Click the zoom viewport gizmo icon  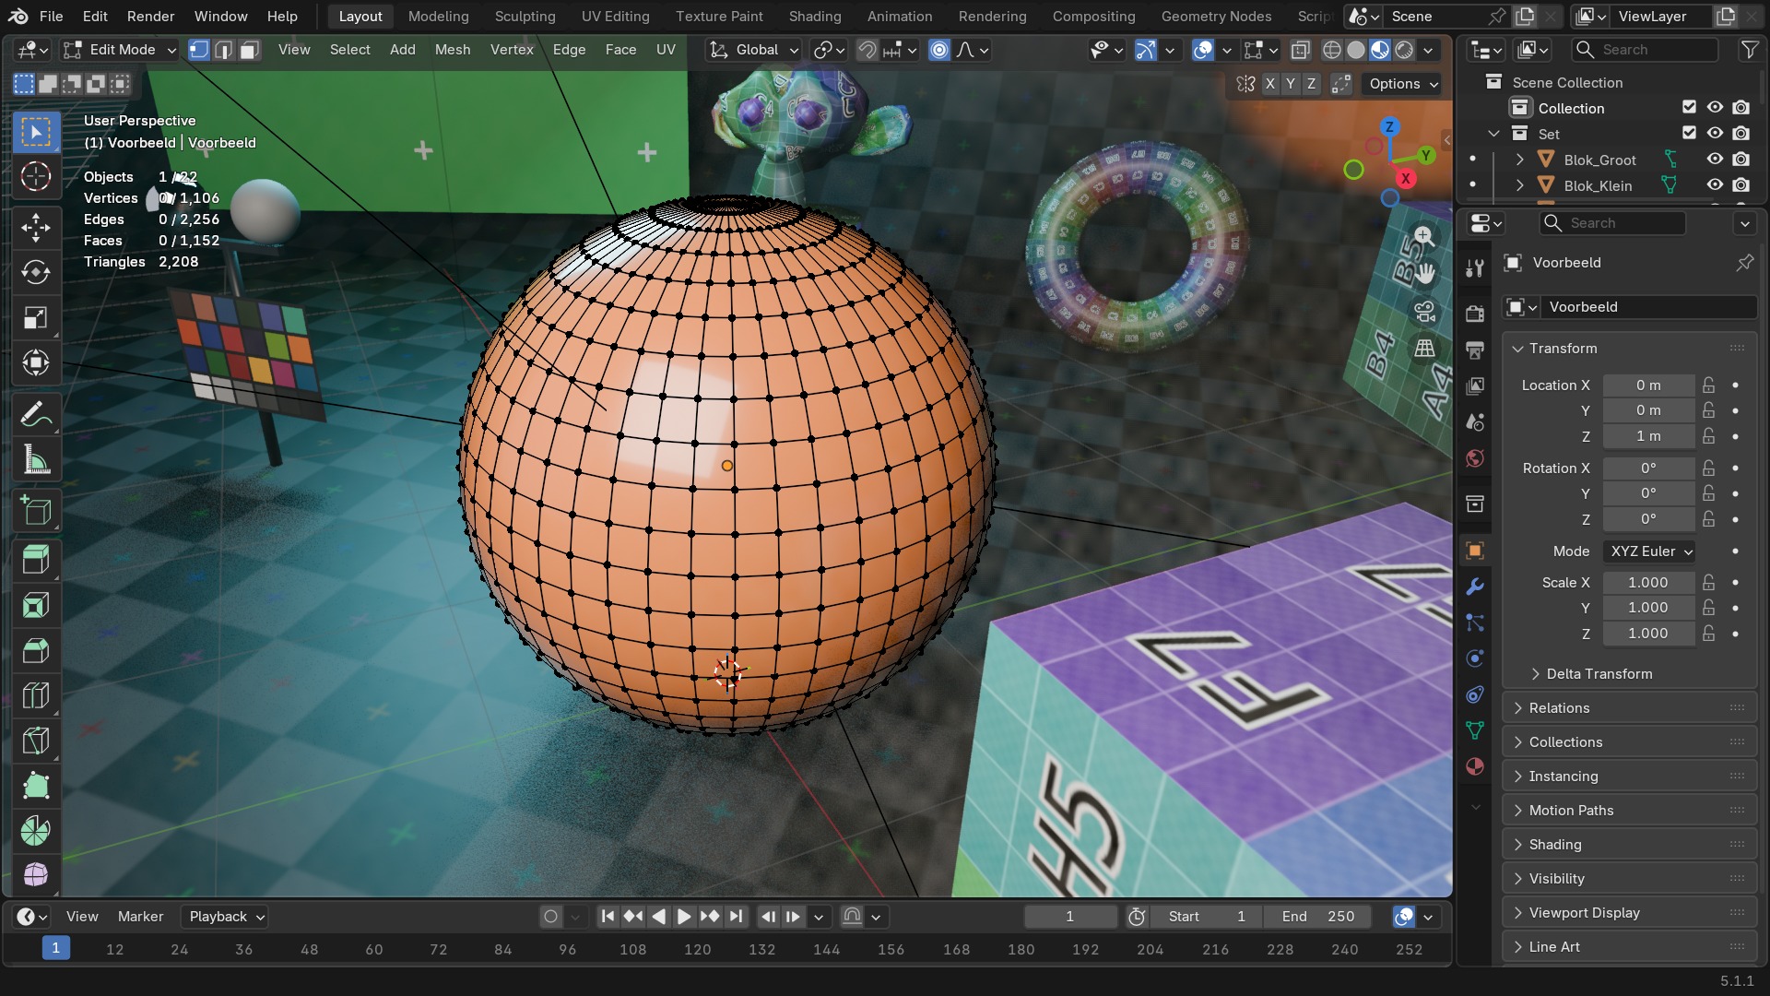[x=1423, y=236]
